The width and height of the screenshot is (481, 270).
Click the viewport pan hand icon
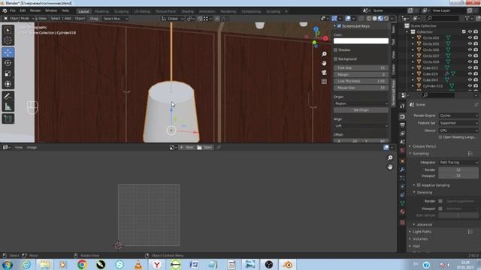coord(324,63)
